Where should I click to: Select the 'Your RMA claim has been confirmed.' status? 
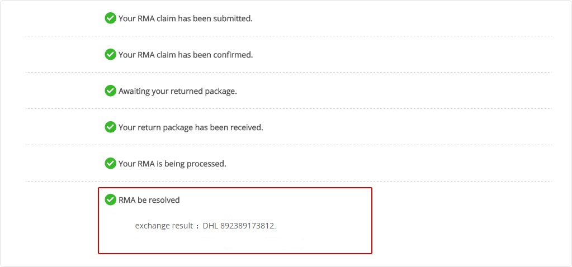tap(186, 55)
